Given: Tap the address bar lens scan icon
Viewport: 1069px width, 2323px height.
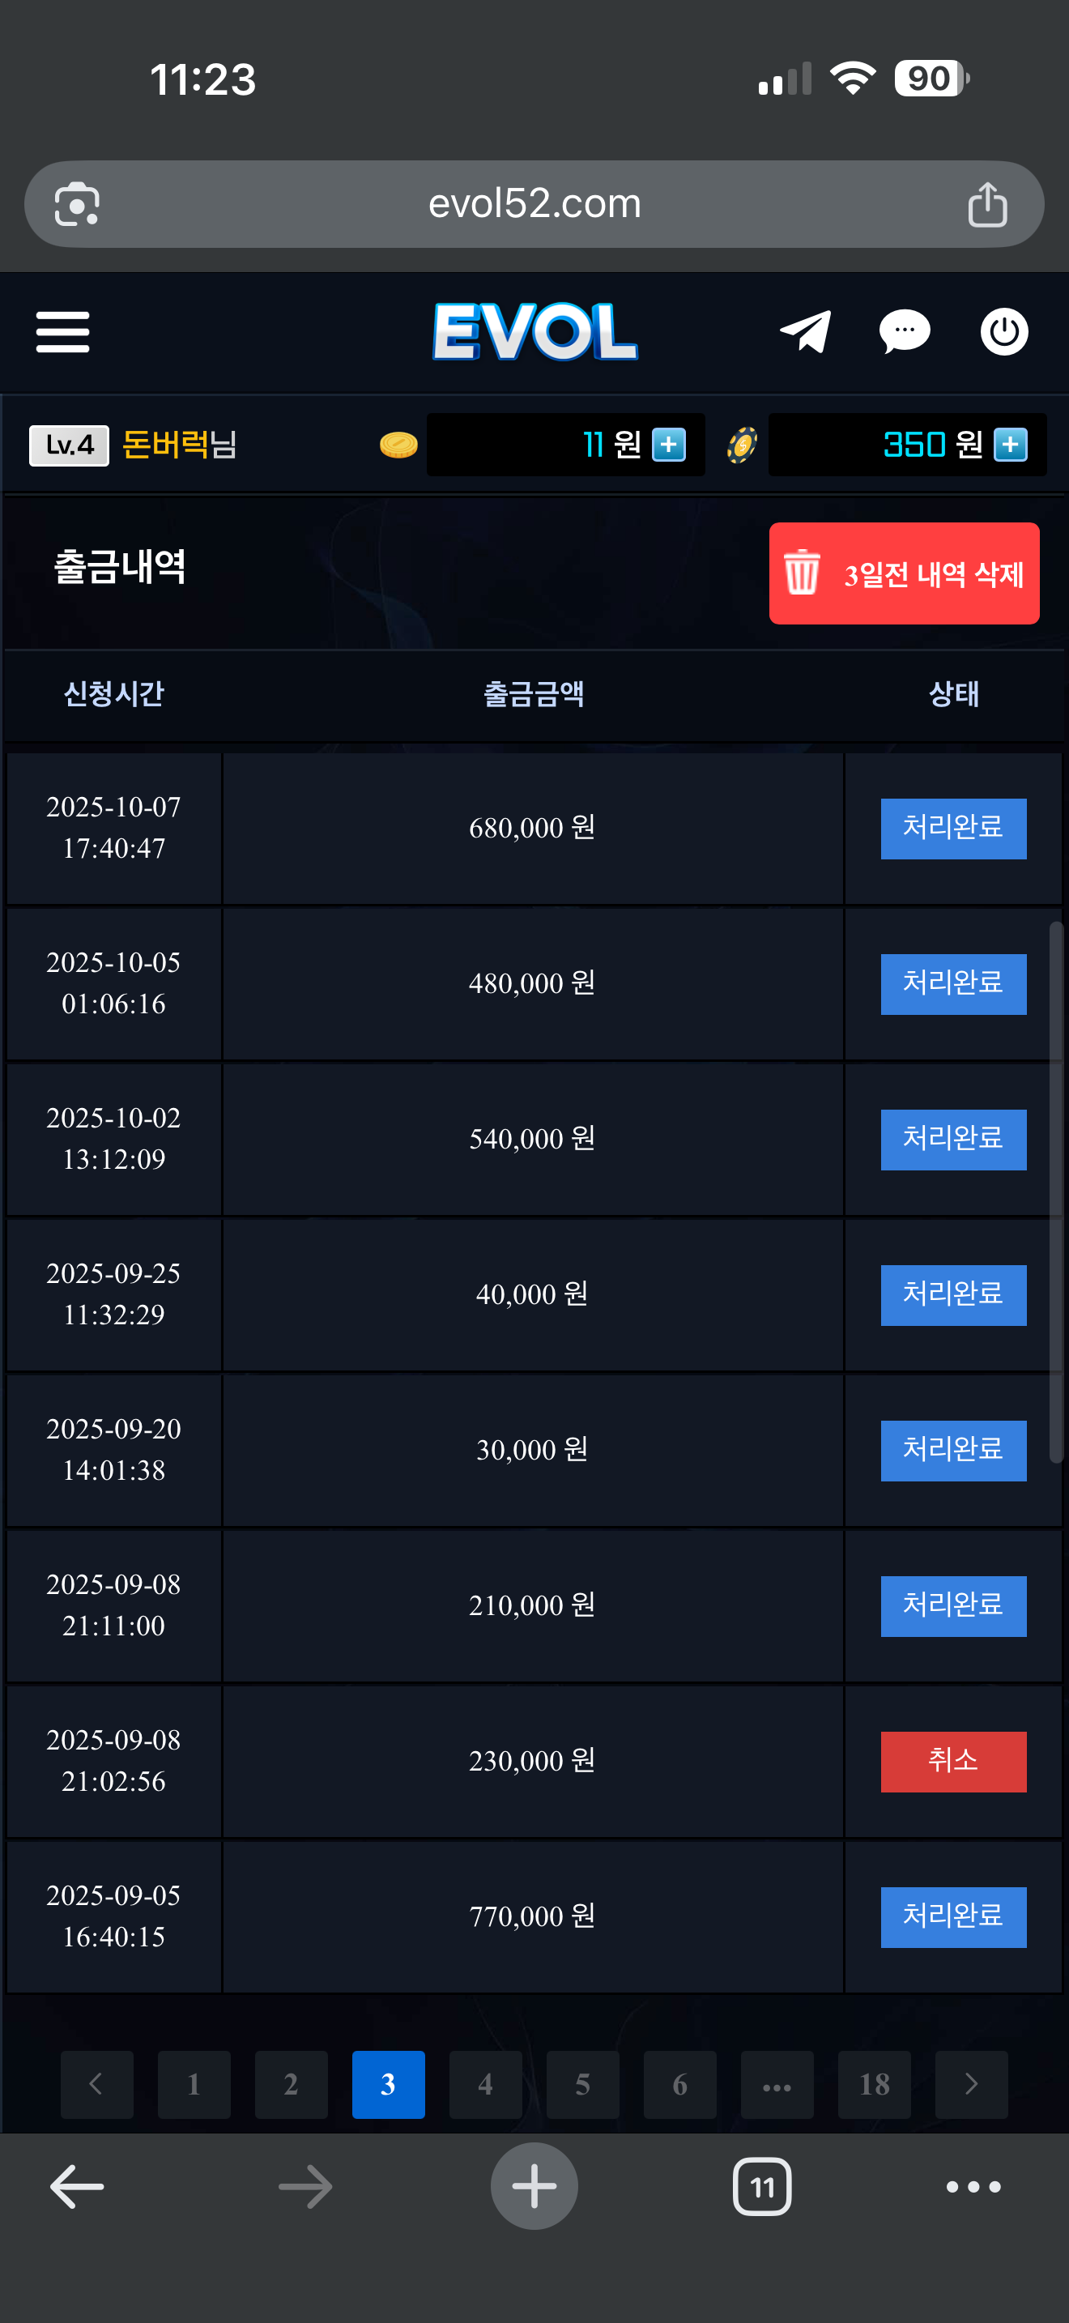Looking at the screenshot, I should click(78, 205).
